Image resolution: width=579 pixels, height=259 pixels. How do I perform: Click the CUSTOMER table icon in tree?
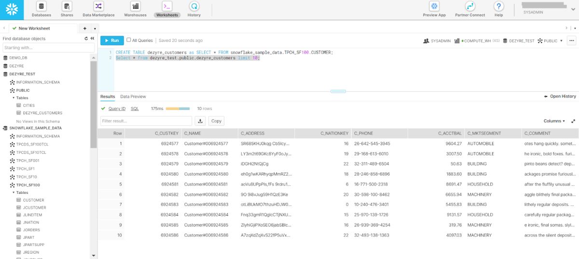pos(19,200)
